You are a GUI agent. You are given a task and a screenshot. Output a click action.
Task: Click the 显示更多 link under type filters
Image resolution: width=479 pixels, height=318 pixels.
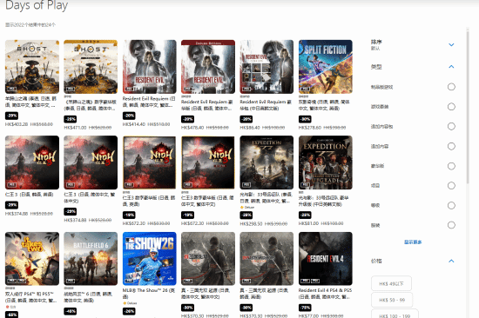point(413,242)
